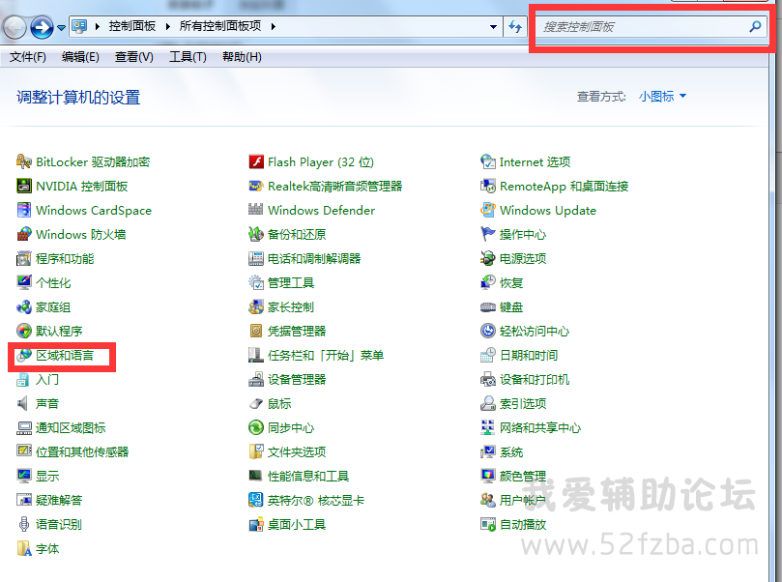Viewport: 782px width, 582px height.
Task: Open the 疑难解答 link
Action: pyautogui.click(x=59, y=500)
